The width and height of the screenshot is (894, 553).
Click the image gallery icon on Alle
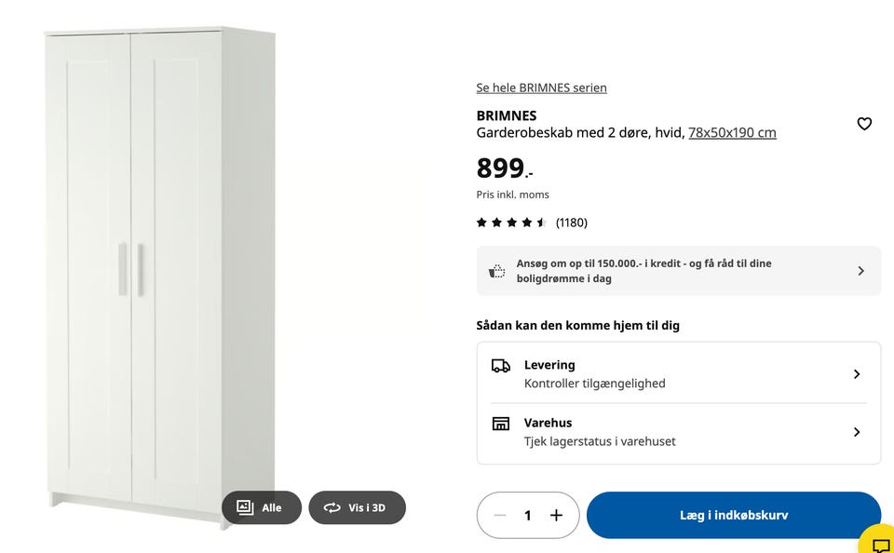[x=245, y=507]
